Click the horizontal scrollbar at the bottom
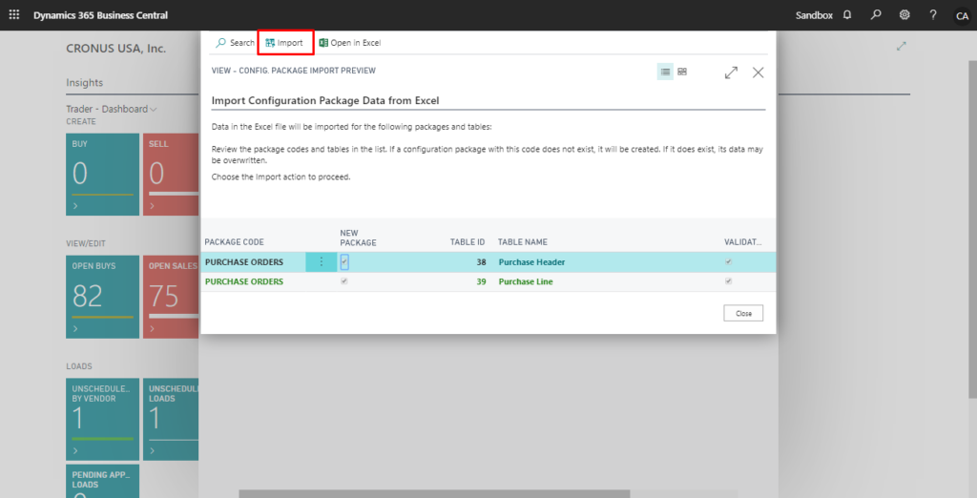The height and width of the screenshot is (498, 977). click(x=434, y=493)
